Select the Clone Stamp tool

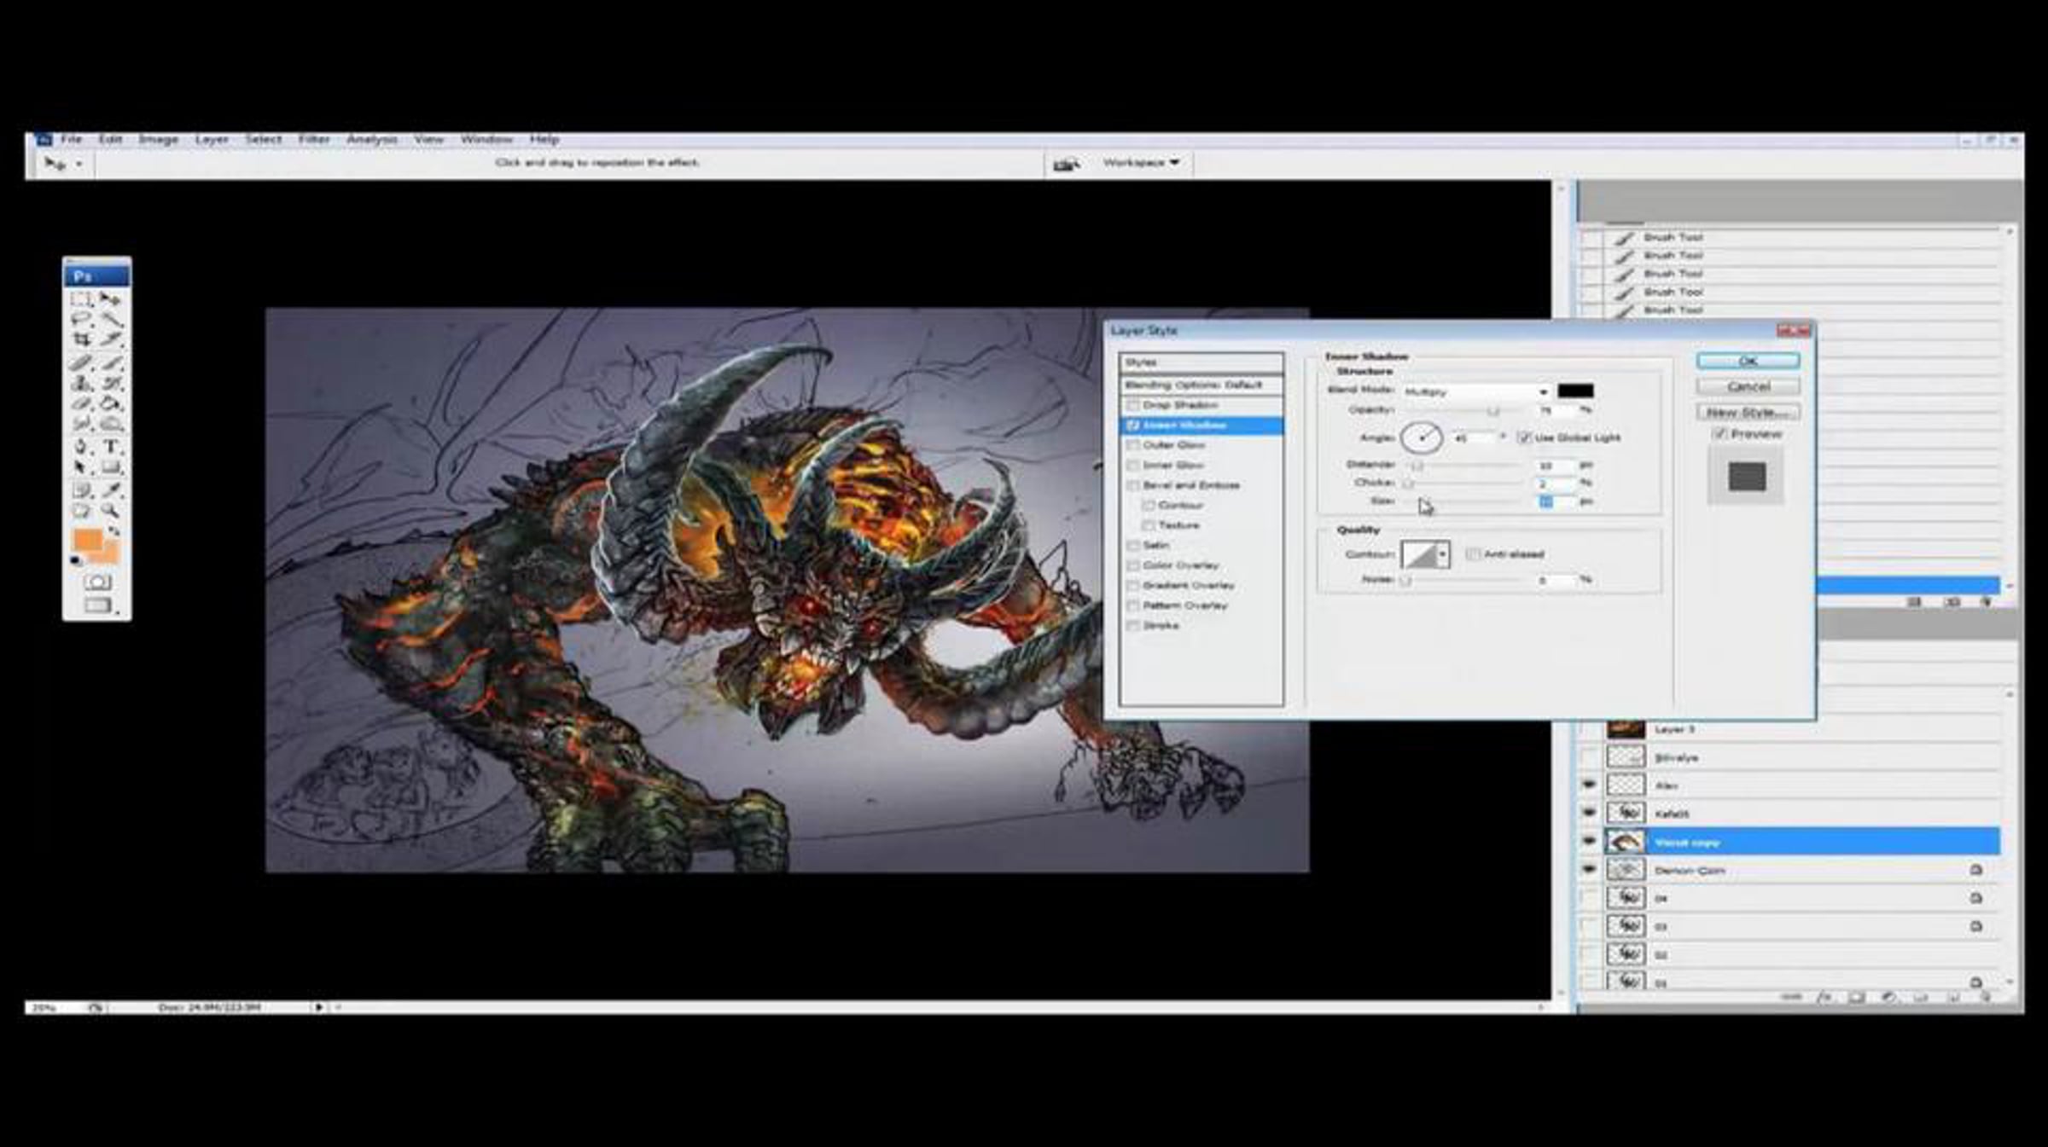[81, 384]
